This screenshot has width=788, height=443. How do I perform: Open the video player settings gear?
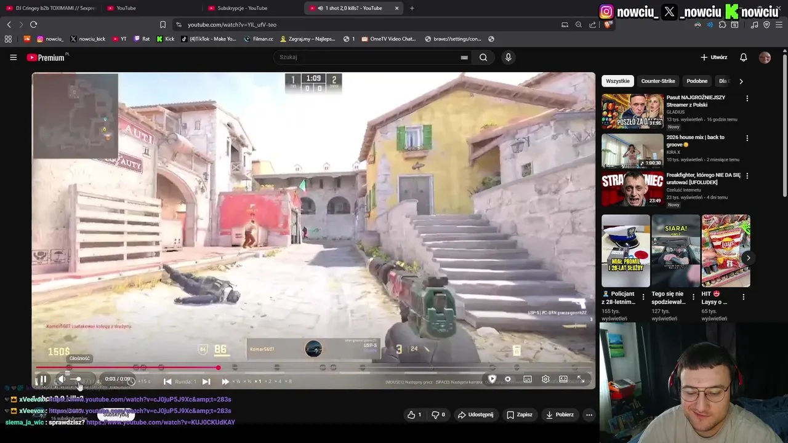click(x=545, y=379)
